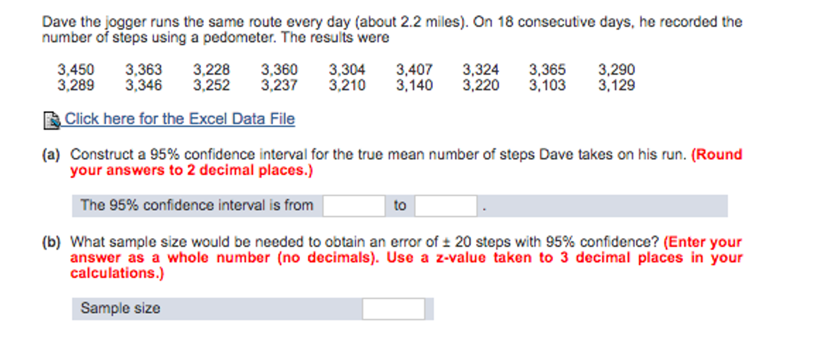Click the Excel data file document icon

click(52, 120)
